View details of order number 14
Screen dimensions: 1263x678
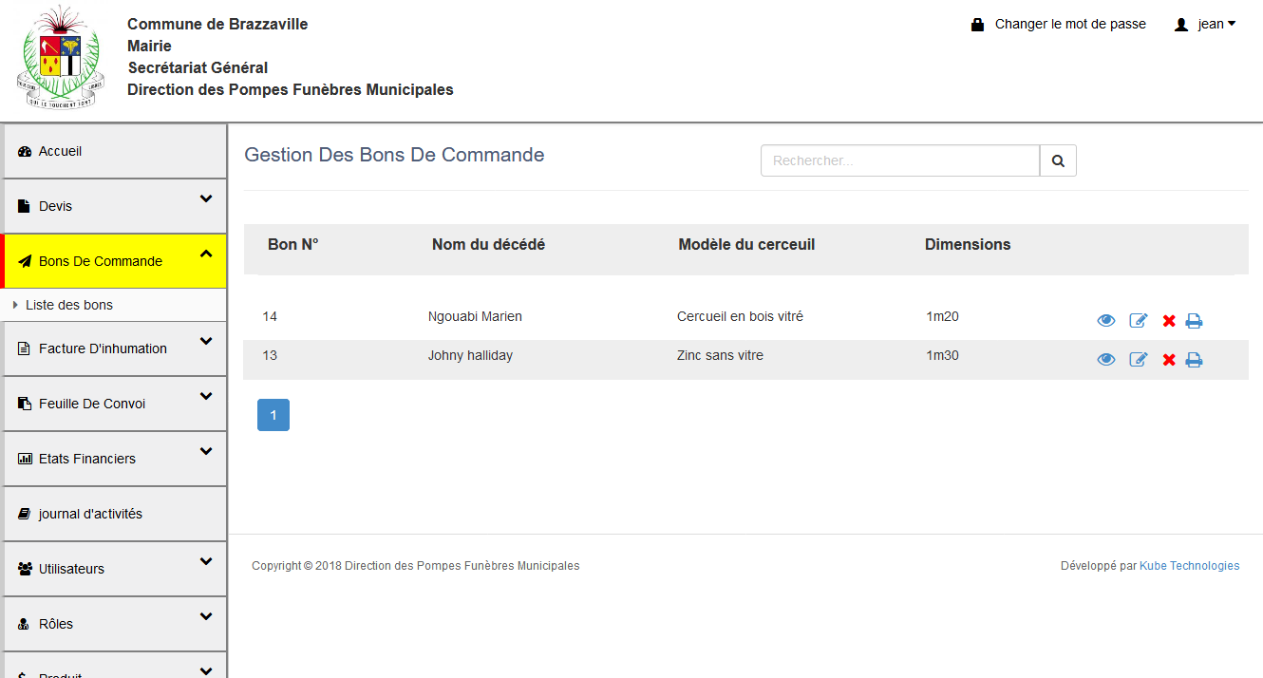point(1105,321)
